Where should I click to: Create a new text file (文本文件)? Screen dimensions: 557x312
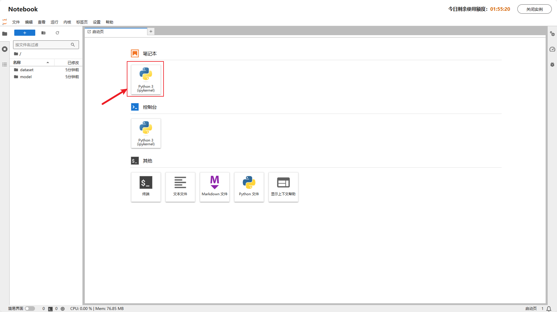click(x=180, y=187)
